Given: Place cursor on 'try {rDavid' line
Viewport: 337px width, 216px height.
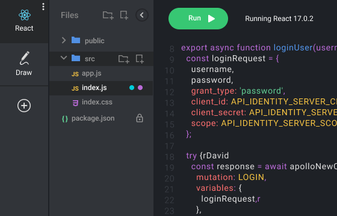Looking at the screenshot, I should click(208, 155).
